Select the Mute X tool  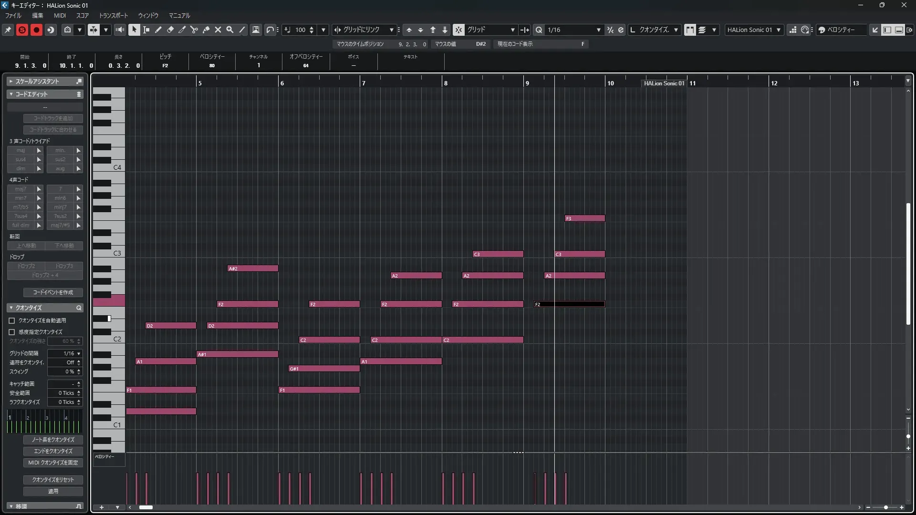click(218, 30)
